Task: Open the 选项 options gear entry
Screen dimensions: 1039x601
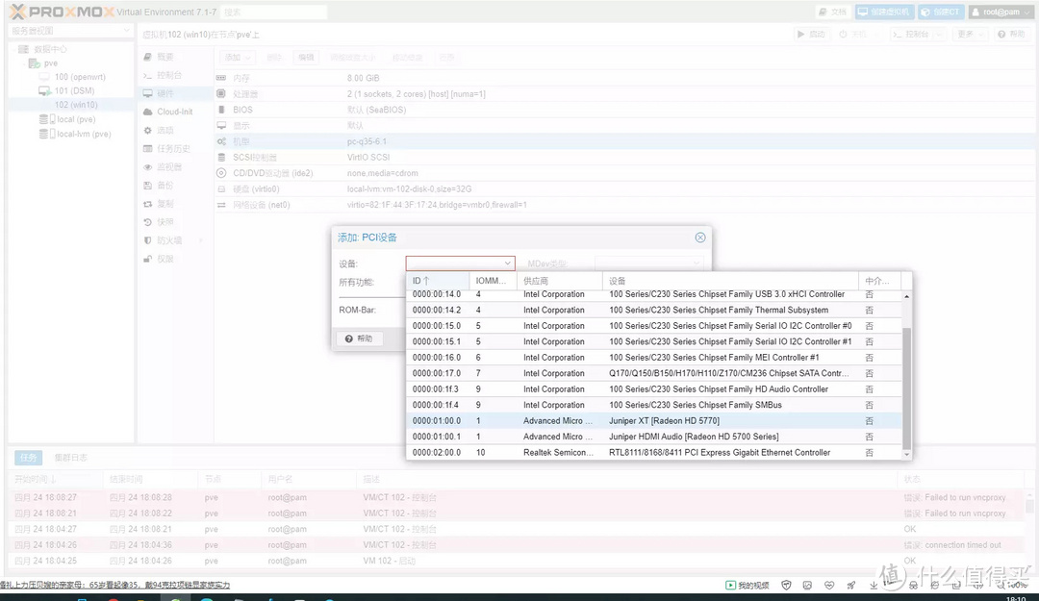Action: [159, 131]
